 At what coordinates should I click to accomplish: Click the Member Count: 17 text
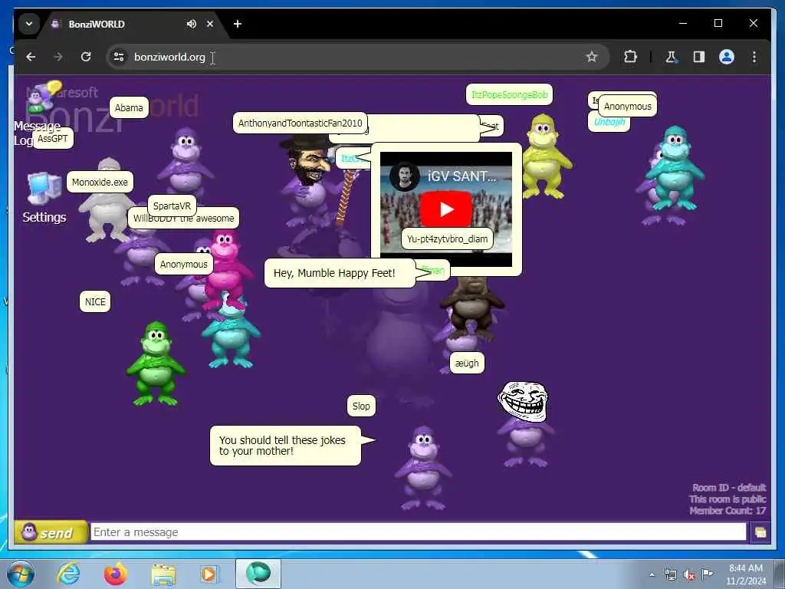728,511
